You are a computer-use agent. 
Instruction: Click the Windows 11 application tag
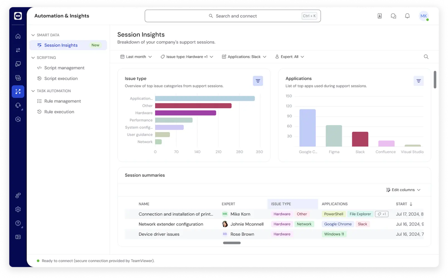pos(334,234)
